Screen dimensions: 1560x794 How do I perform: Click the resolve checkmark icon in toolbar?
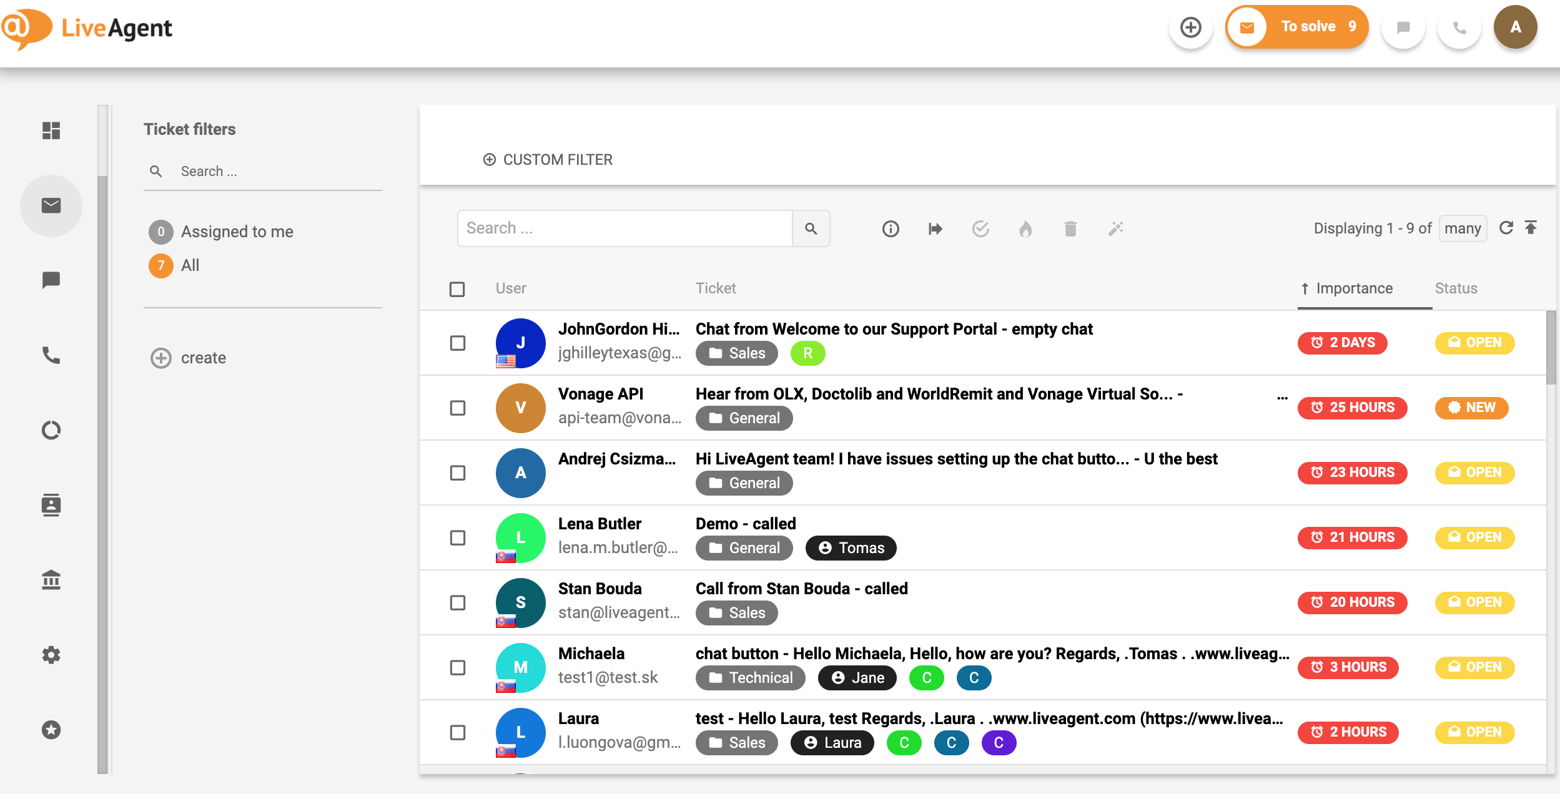click(980, 229)
